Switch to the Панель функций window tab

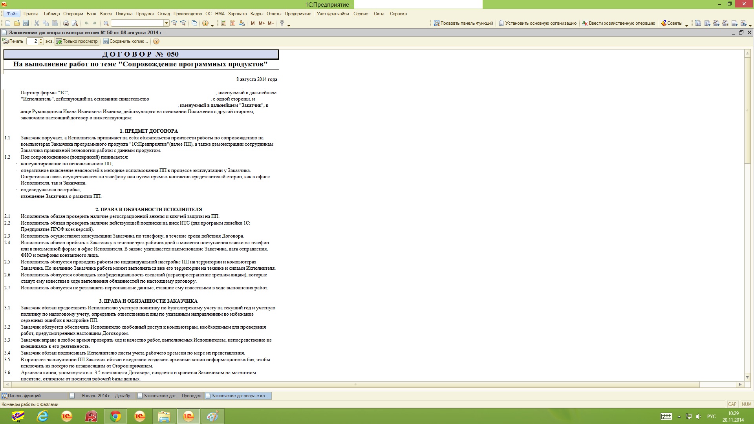tap(34, 396)
